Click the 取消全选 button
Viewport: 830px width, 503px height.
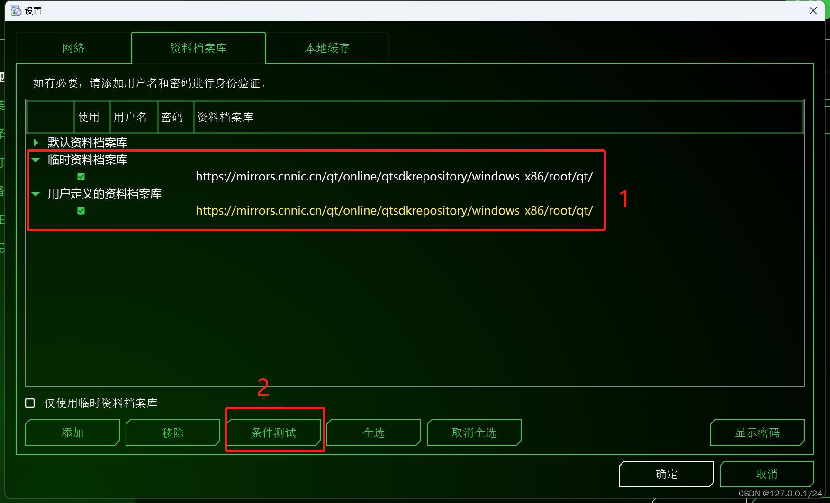pos(474,432)
